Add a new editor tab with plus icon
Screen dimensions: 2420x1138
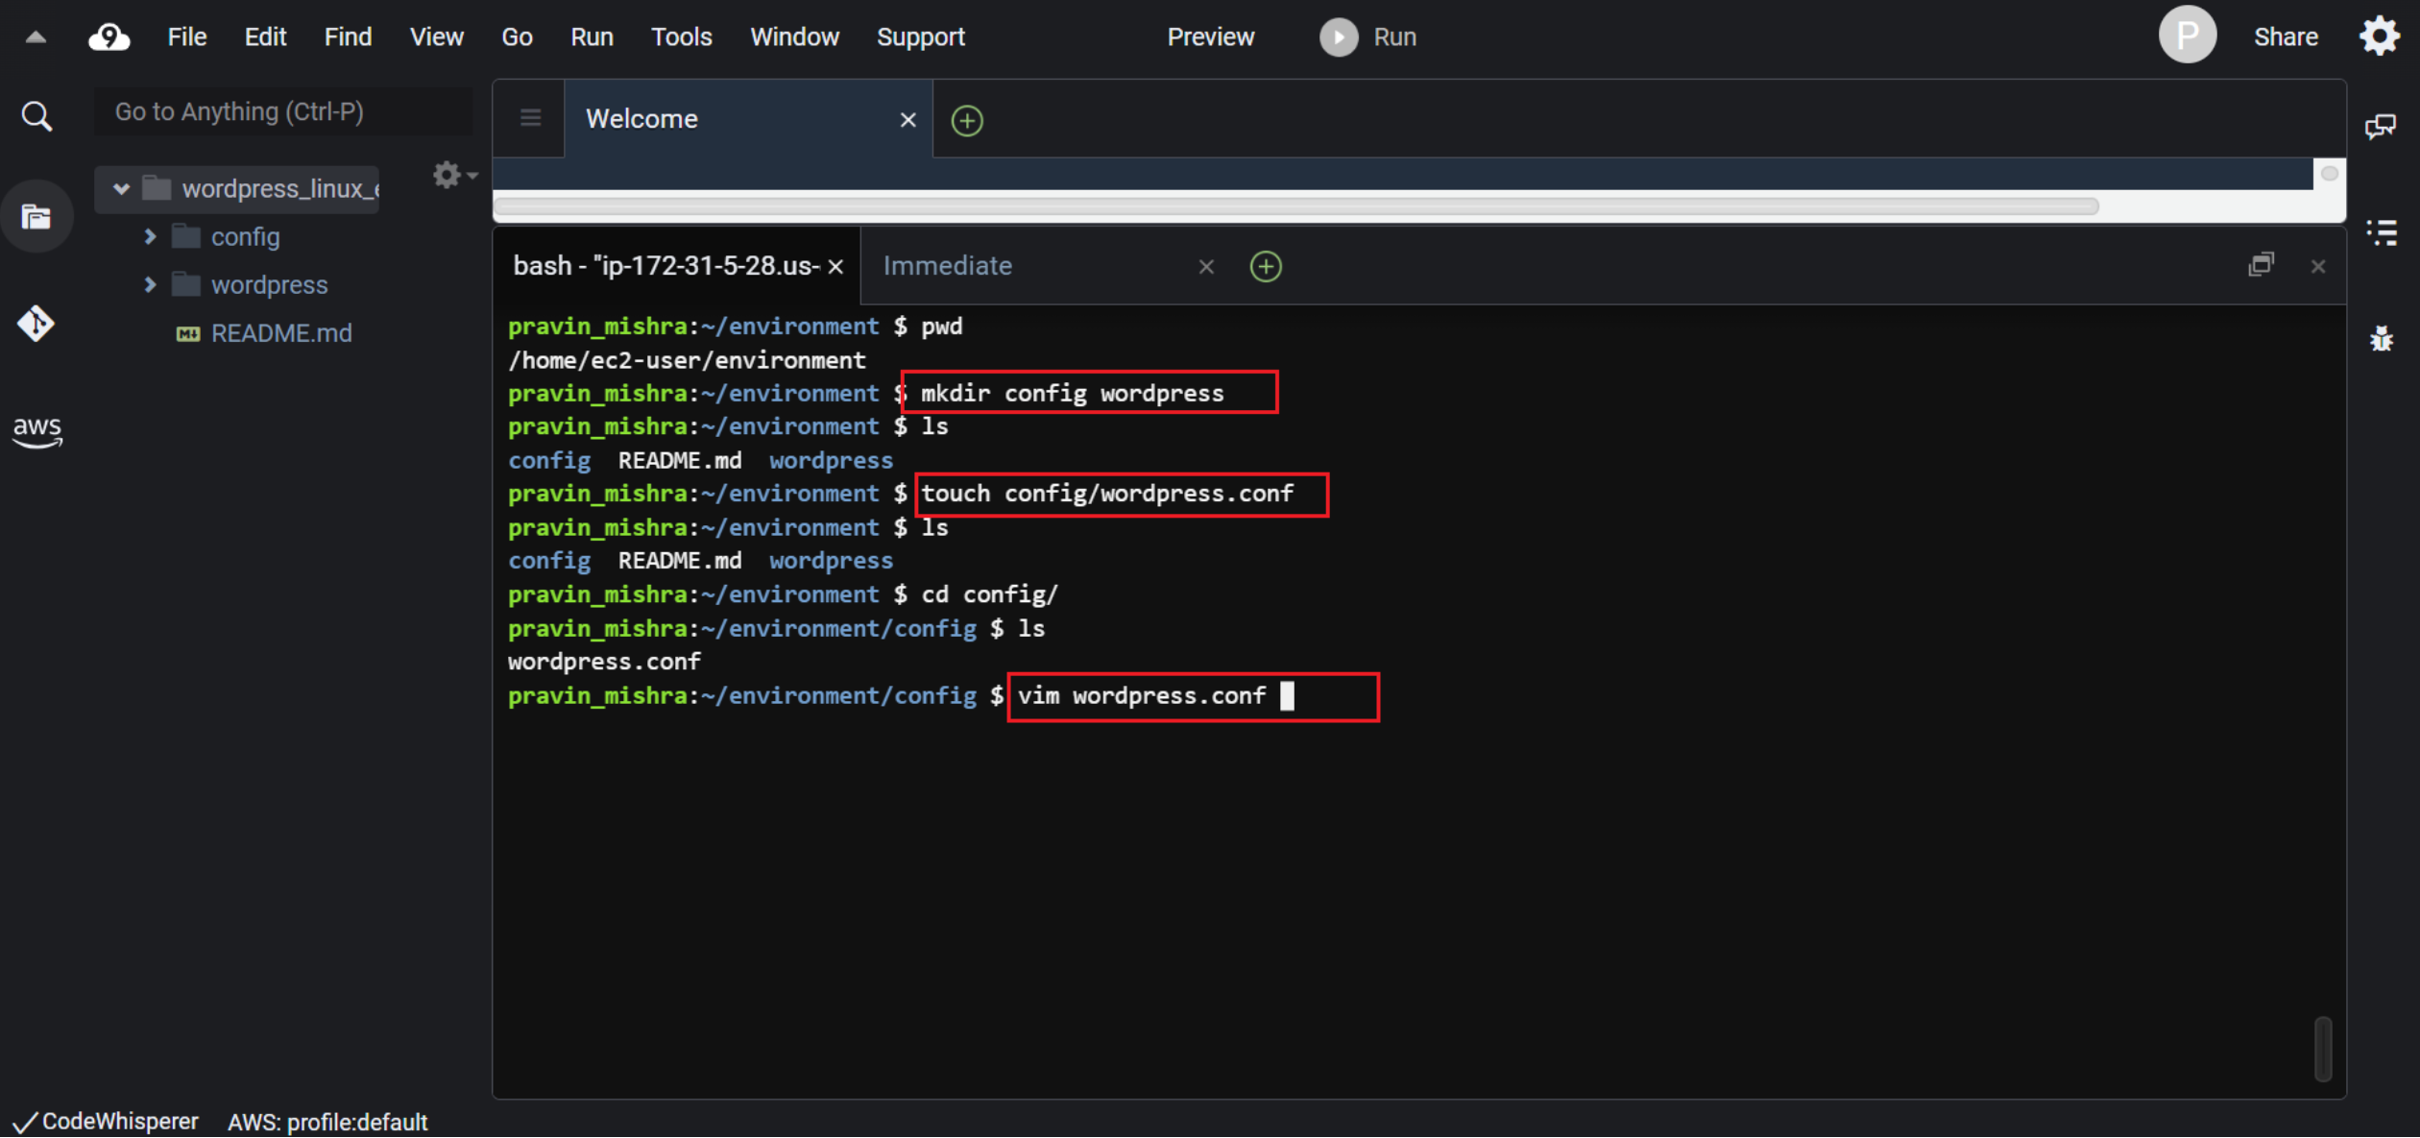[x=966, y=121]
